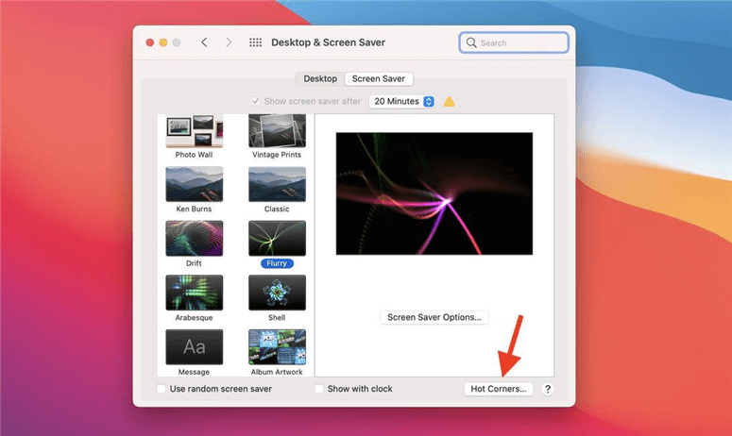Click the yellow warning triangle icon
732x436 pixels.
(x=449, y=101)
